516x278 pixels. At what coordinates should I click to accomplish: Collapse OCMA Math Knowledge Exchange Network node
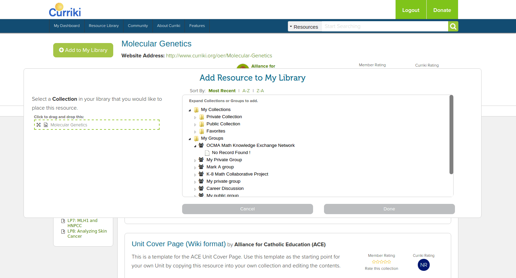point(195,146)
